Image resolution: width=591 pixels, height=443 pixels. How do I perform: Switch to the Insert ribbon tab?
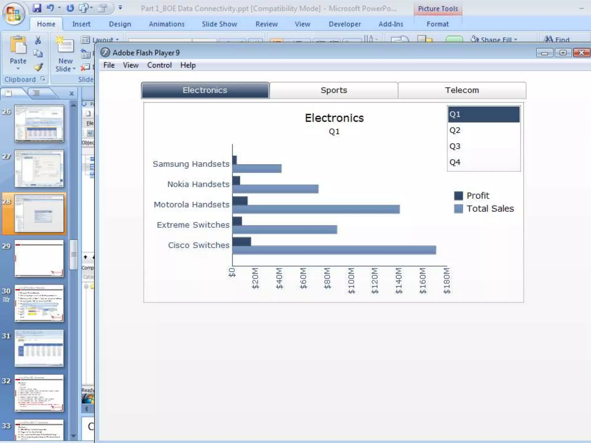pyautogui.click(x=81, y=24)
